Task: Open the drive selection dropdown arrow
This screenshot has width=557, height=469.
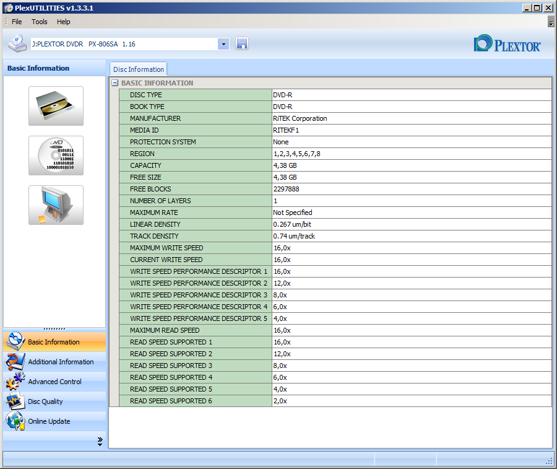Action: click(223, 44)
